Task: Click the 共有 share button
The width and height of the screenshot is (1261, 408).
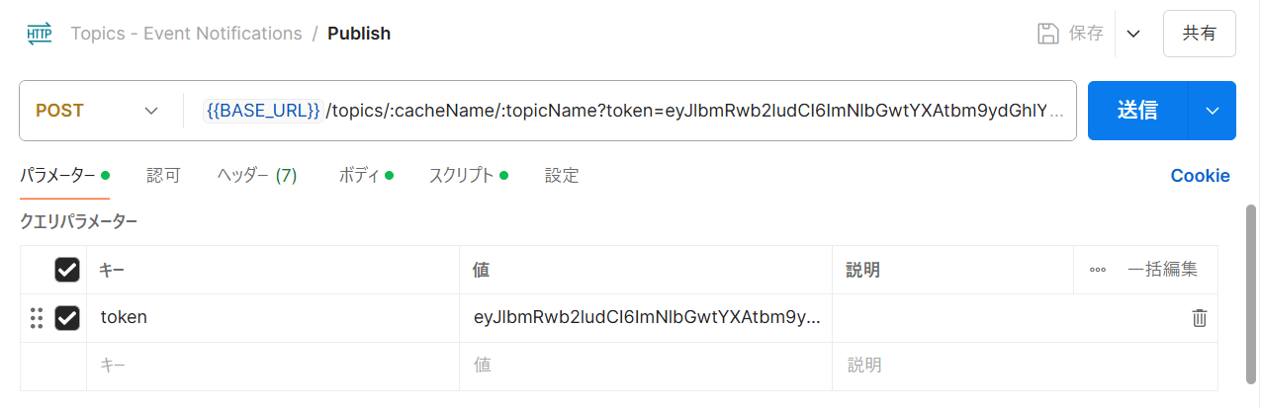Action: coord(1200,34)
